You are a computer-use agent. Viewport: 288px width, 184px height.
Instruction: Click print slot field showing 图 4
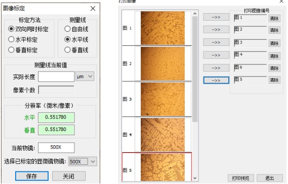pos(251,55)
